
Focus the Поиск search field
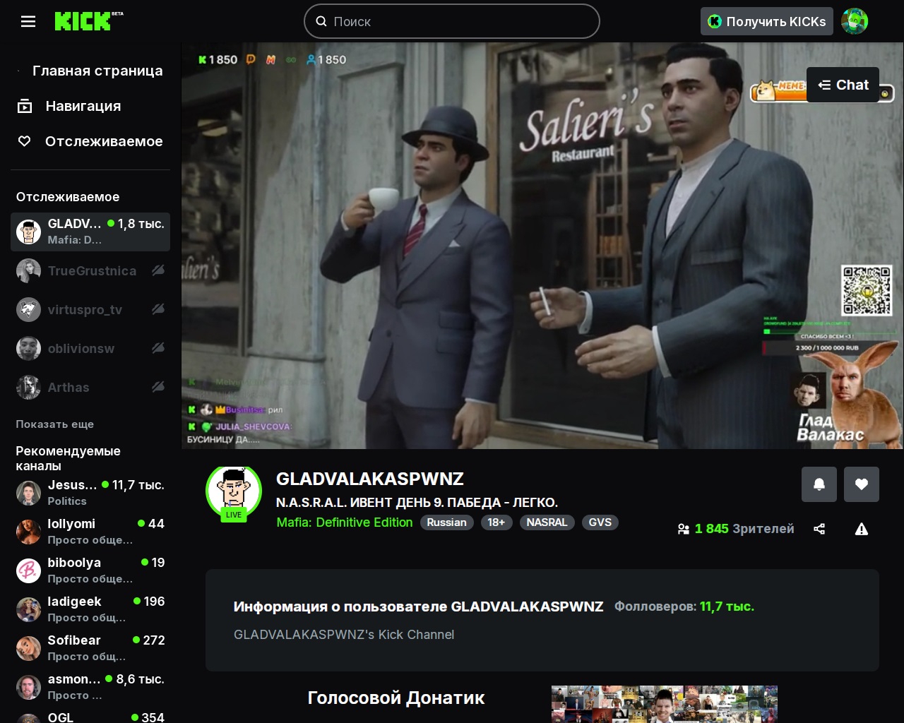452,21
